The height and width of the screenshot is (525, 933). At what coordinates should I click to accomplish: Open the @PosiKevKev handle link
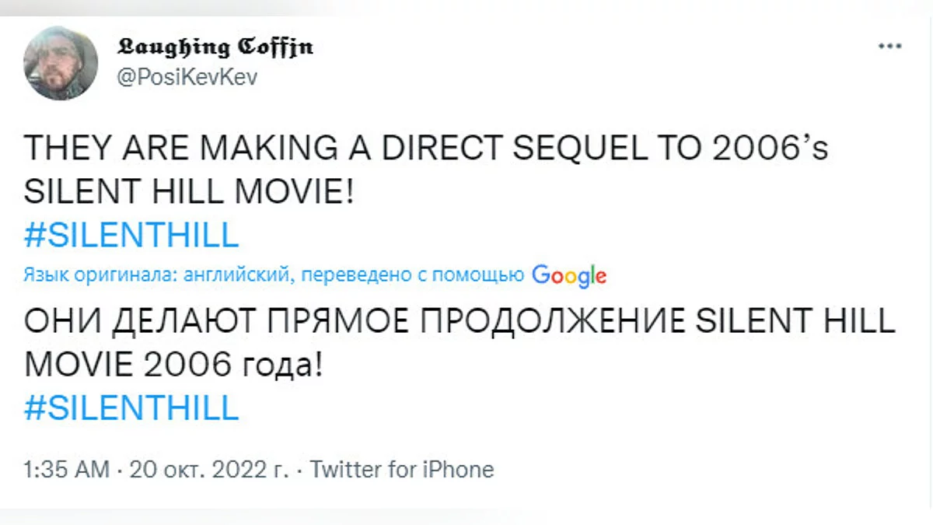point(185,77)
